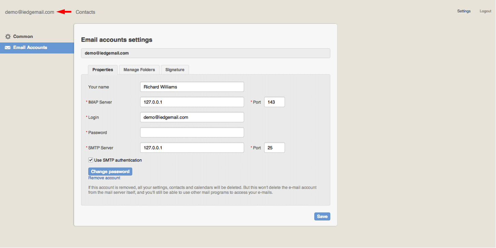Select the Properties tab
The height and width of the screenshot is (248, 496).
(103, 70)
